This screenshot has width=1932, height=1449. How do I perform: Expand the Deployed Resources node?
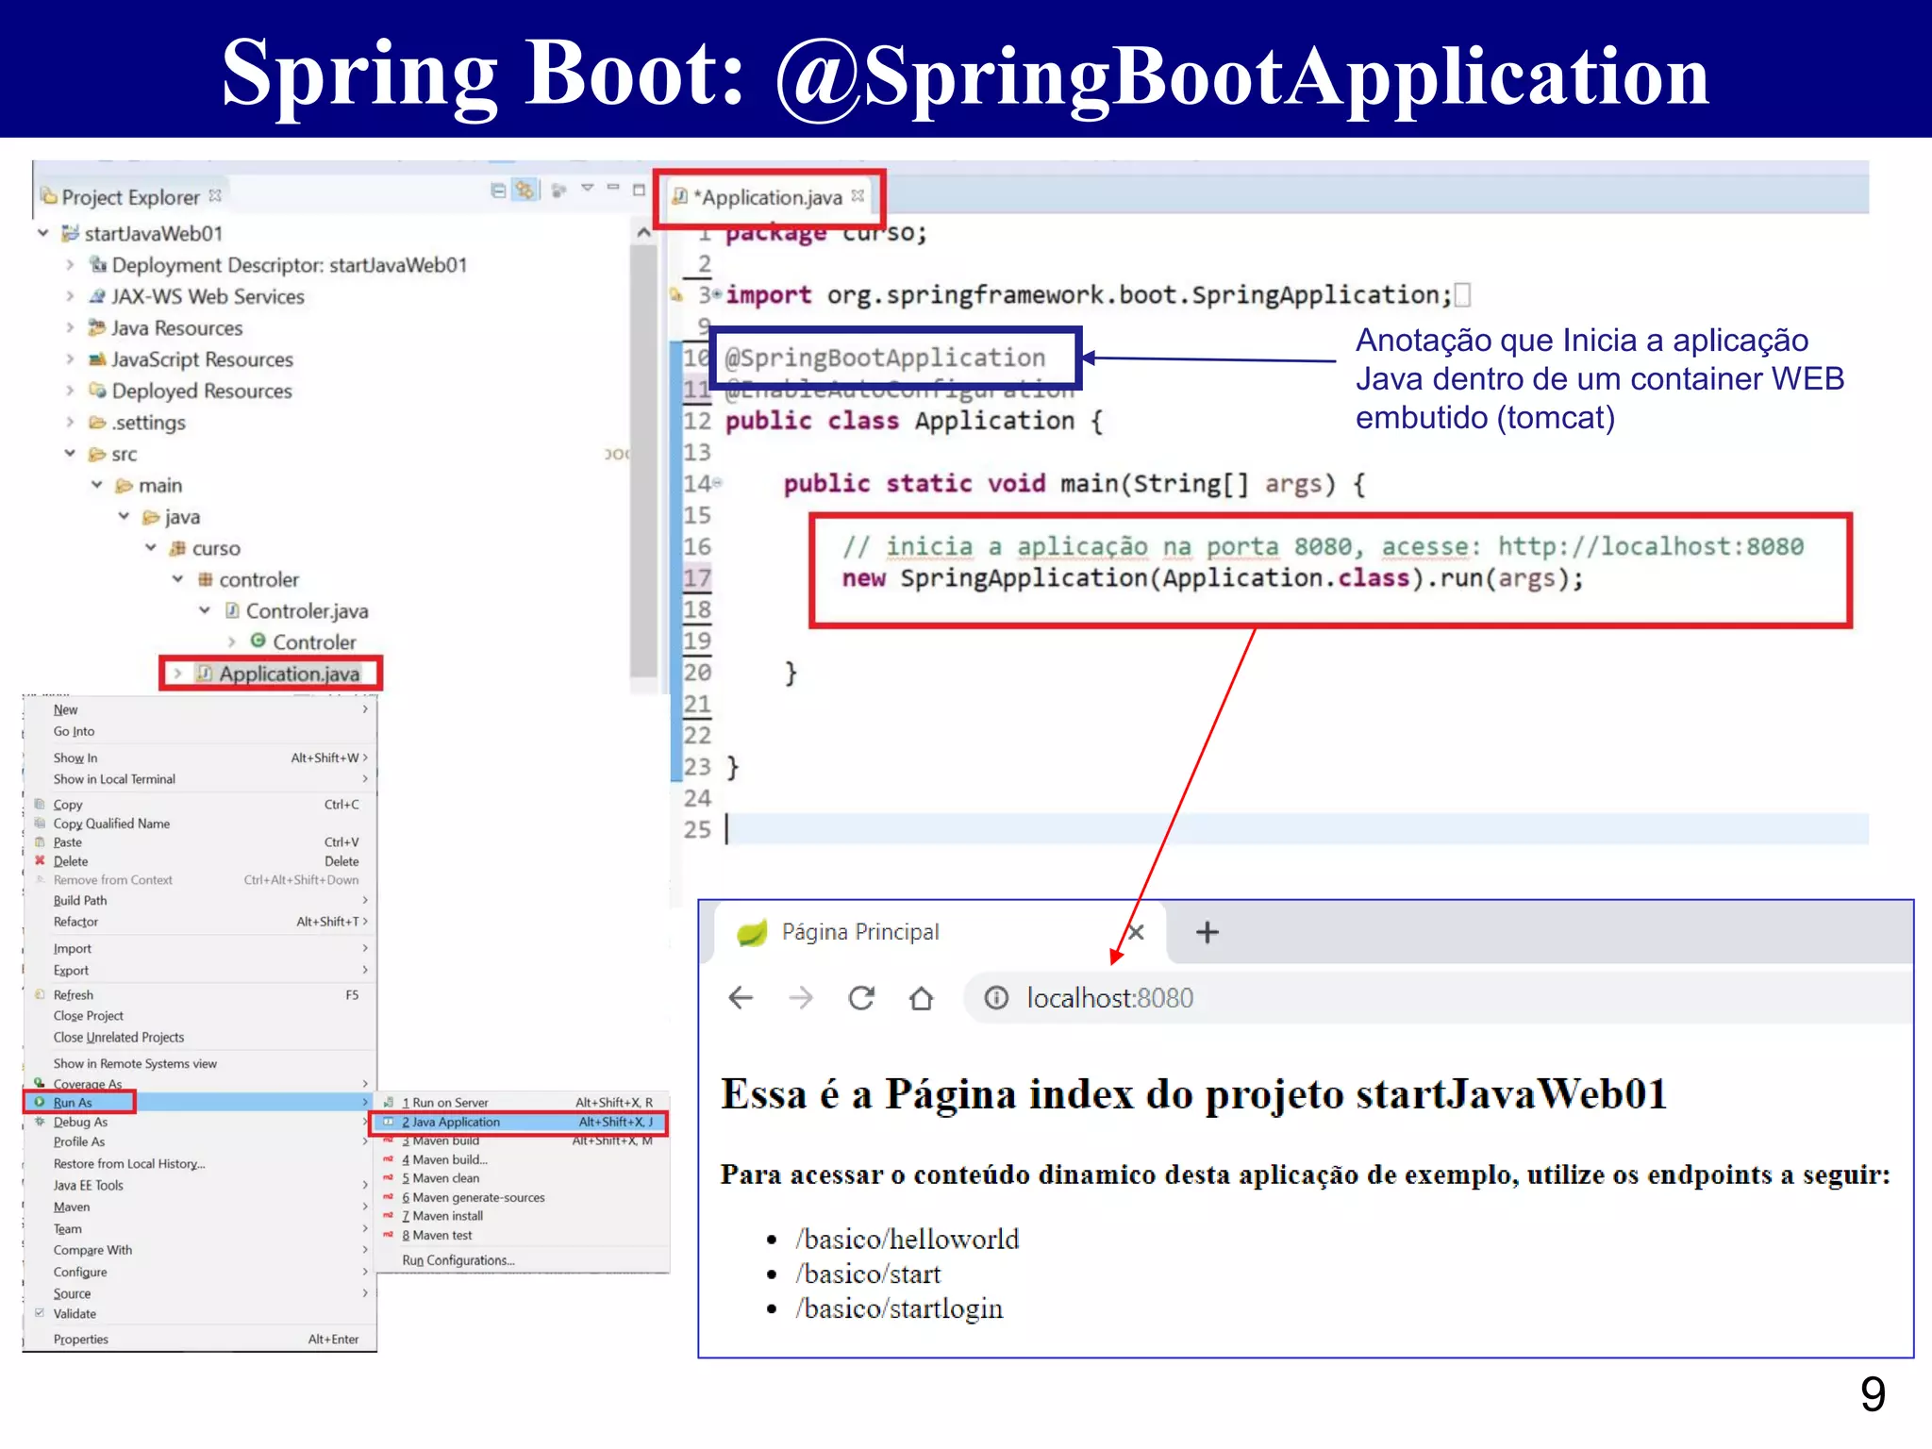[x=70, y=391]
